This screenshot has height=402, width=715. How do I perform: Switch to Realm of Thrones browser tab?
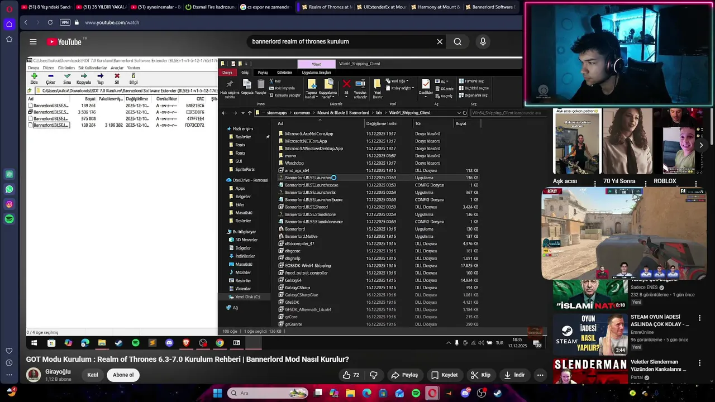[326, 7]
